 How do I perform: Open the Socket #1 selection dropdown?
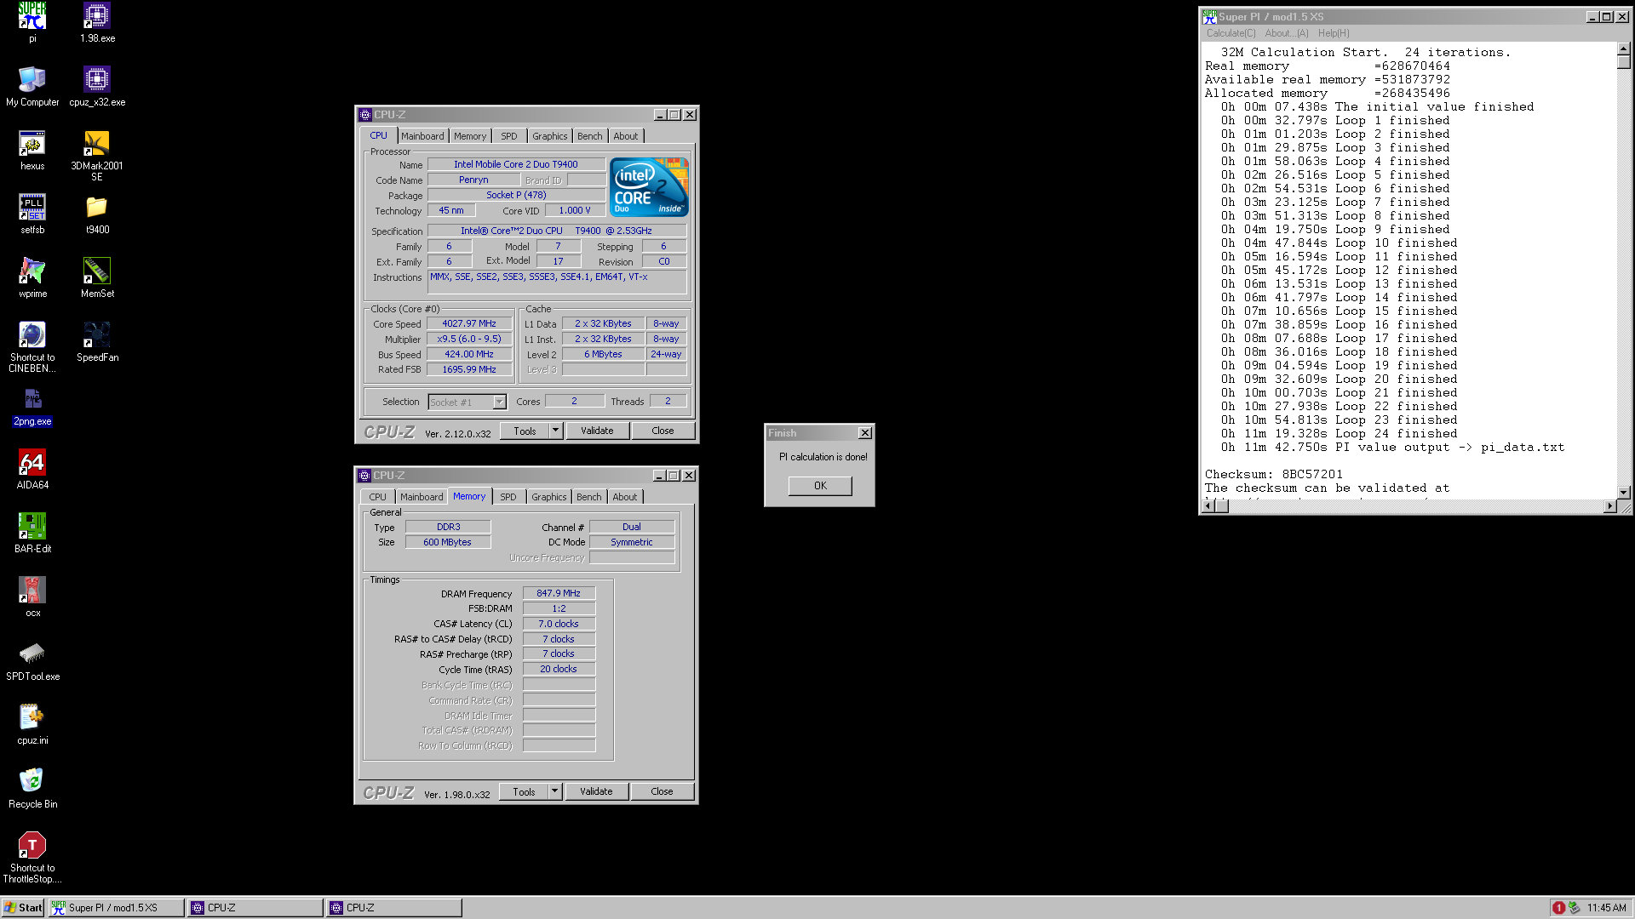click(499, 402)
